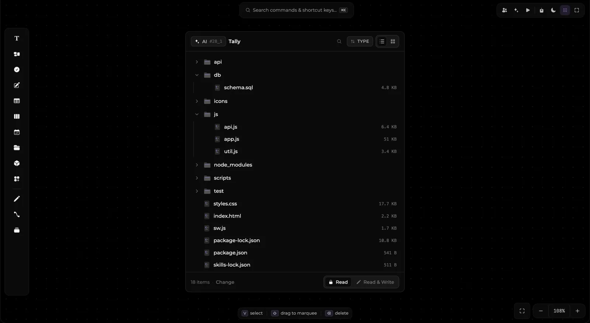Open the TYPE sort dropdown
This screenshot has width=590, height=323.
tap(360, 41)
